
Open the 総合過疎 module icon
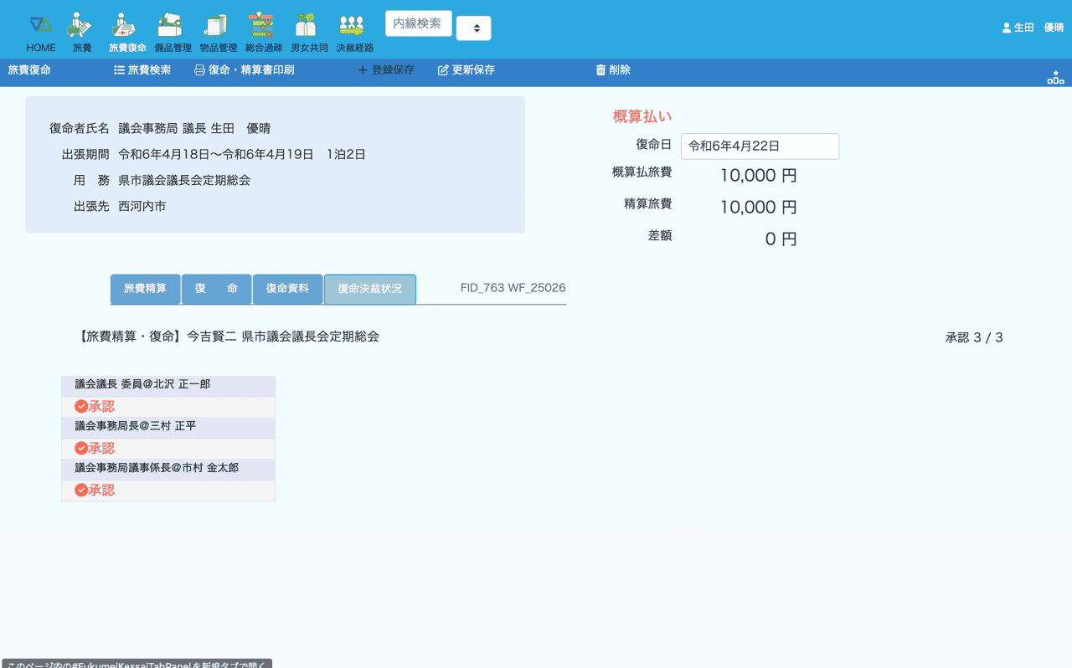263,33
